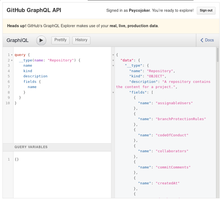Click "__type" in the query editor
The height and width of the screenshot is (200, 221).
point(26,60)
